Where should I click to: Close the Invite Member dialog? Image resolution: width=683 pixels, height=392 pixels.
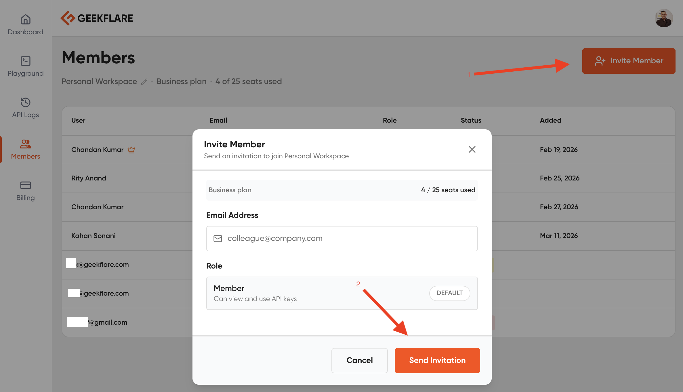pyautogui.click(x=472, y=149)
